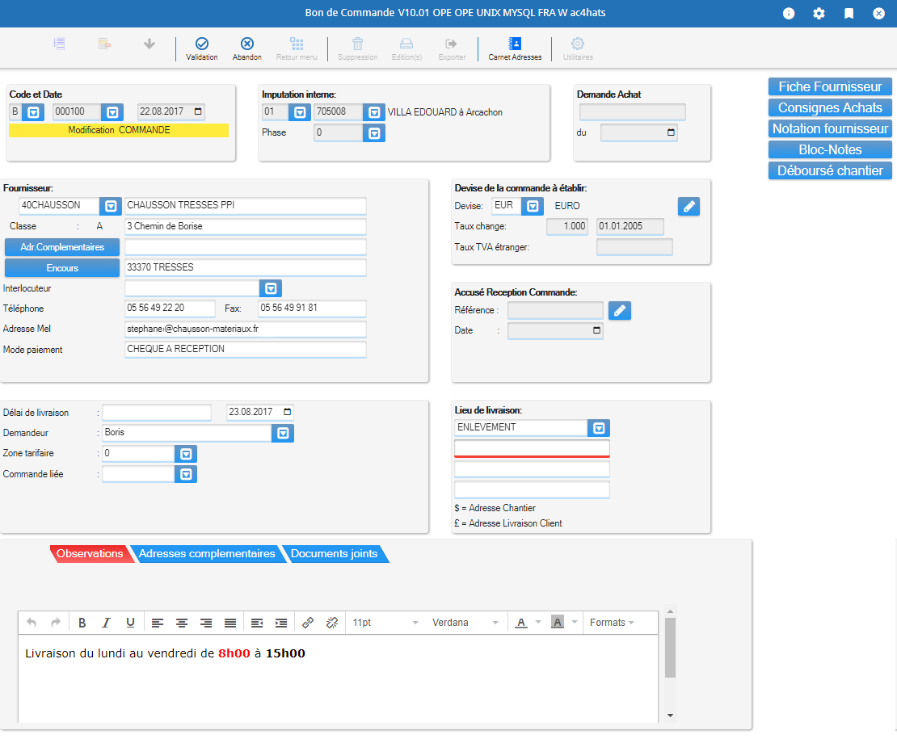Click the insert link icon

point(308,623)
